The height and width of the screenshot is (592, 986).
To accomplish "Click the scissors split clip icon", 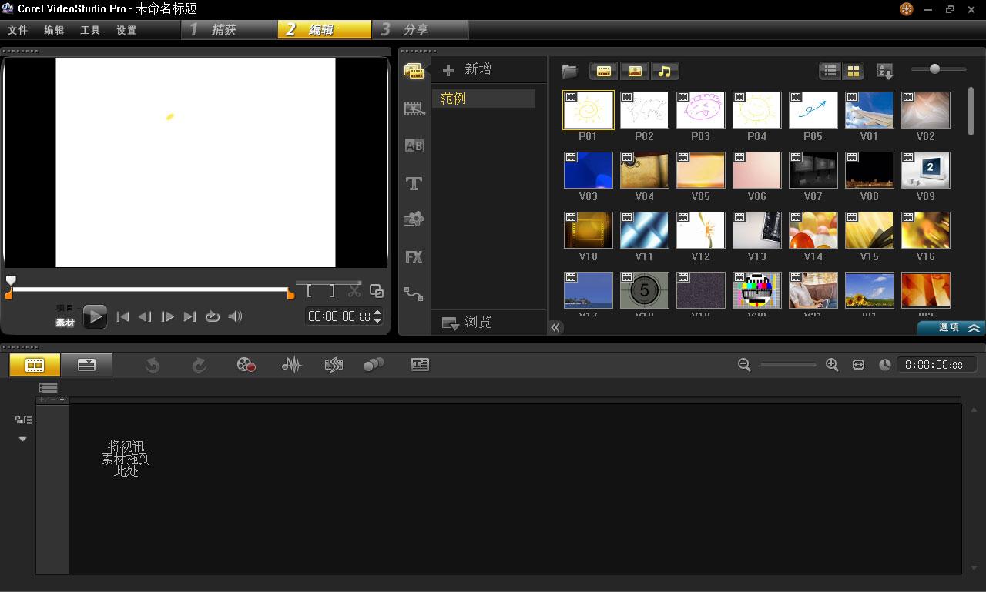I will pos(354,290).
